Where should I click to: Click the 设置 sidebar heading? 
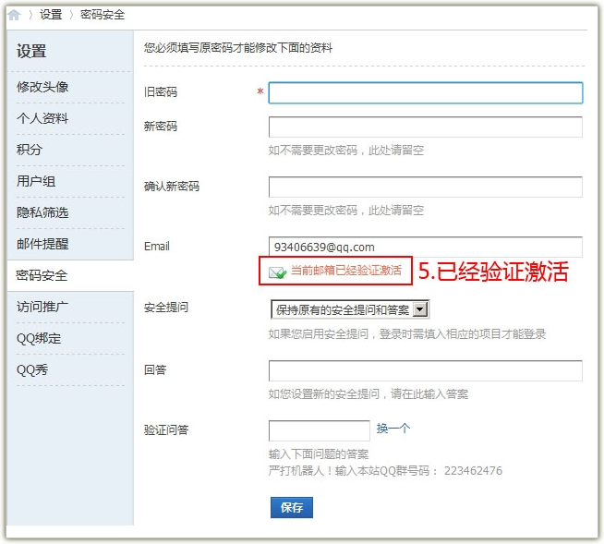(x=31, y=51)
